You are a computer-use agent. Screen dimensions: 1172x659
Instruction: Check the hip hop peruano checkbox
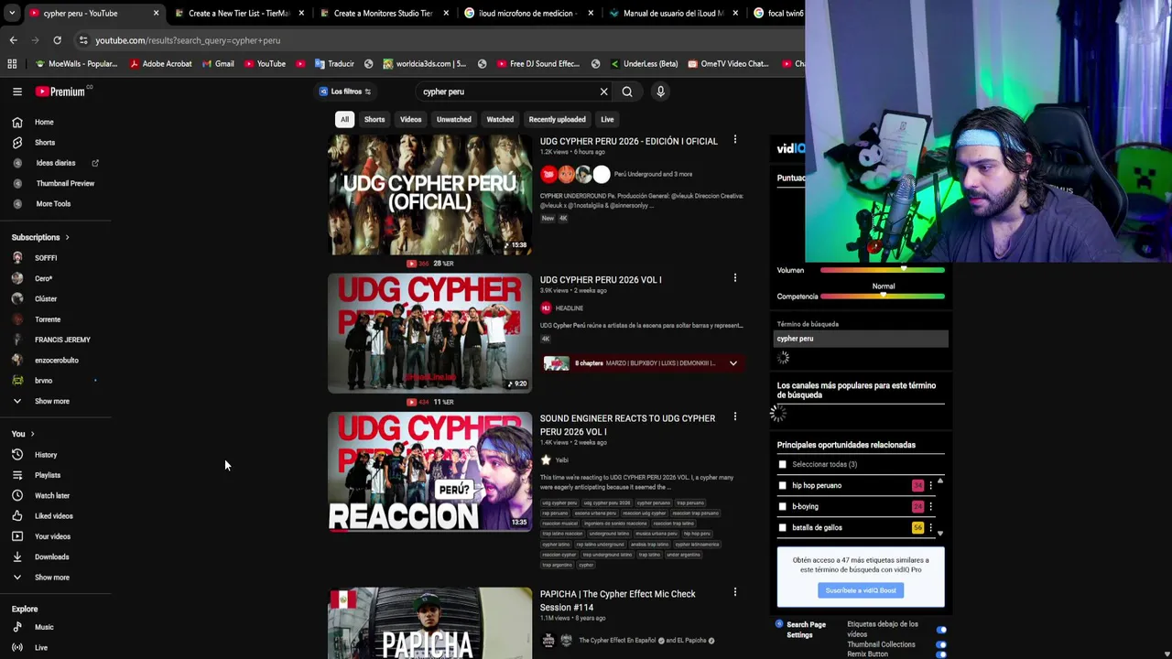[x=782, y=486]
